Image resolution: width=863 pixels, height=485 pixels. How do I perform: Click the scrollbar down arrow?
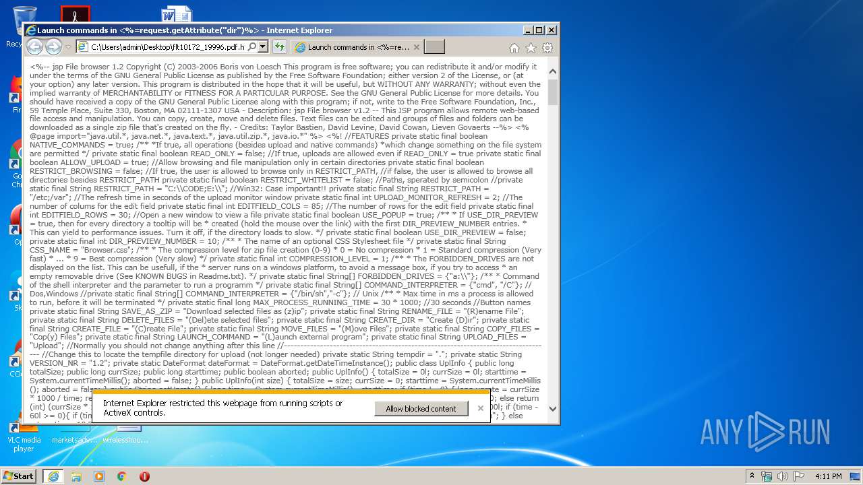pos(553,408)
